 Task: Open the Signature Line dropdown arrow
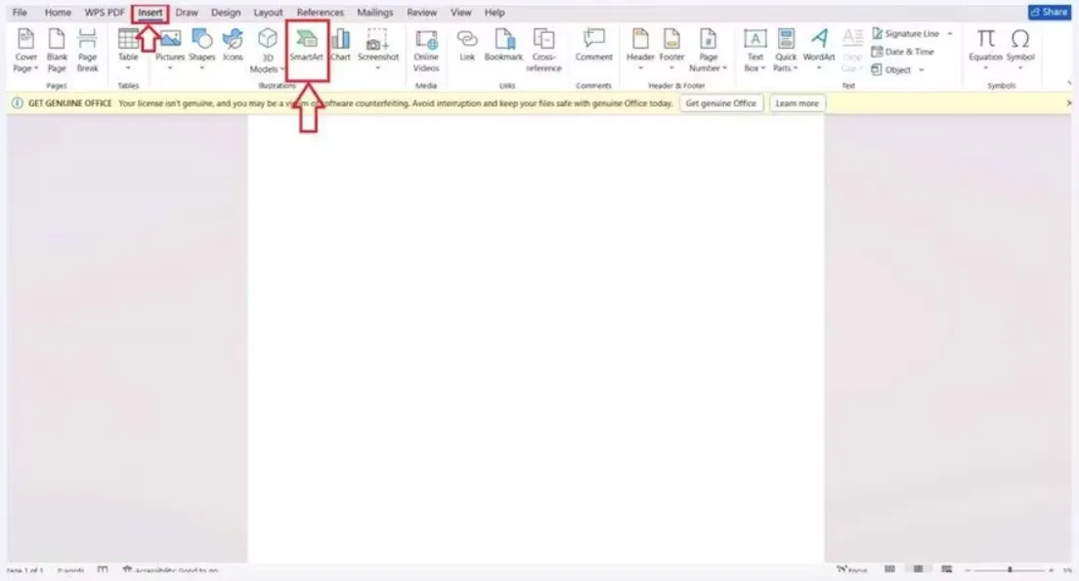pyautogui.click(x=950, y=34)
